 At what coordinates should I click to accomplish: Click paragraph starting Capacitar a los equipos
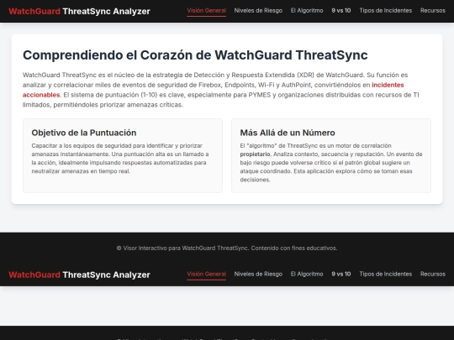120,159
